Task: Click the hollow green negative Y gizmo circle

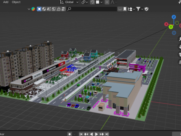Action: [x=177, y=23]
